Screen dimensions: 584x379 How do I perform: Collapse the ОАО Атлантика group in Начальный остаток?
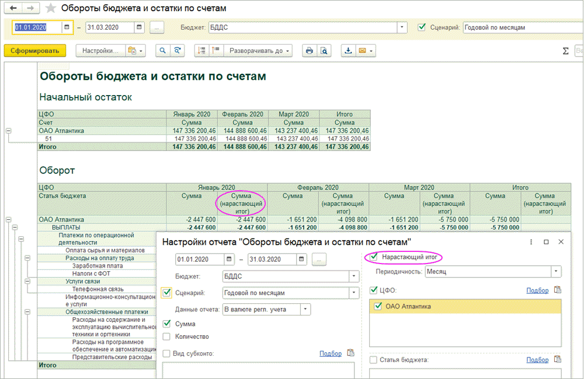pyautogui.click(x=9, y=131)
